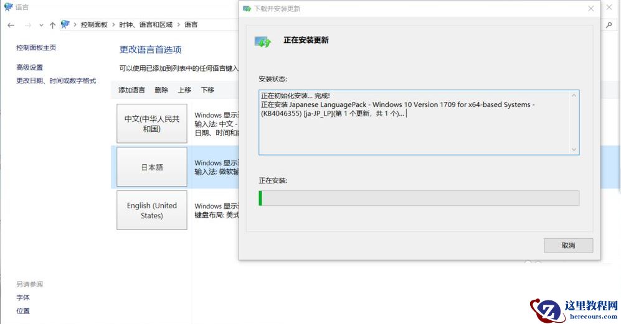Viewport: 621px width, 324px height.
Task: Click Japanese LanguagePack status line text
Action: pyautogui.click(x=397, y=109)
